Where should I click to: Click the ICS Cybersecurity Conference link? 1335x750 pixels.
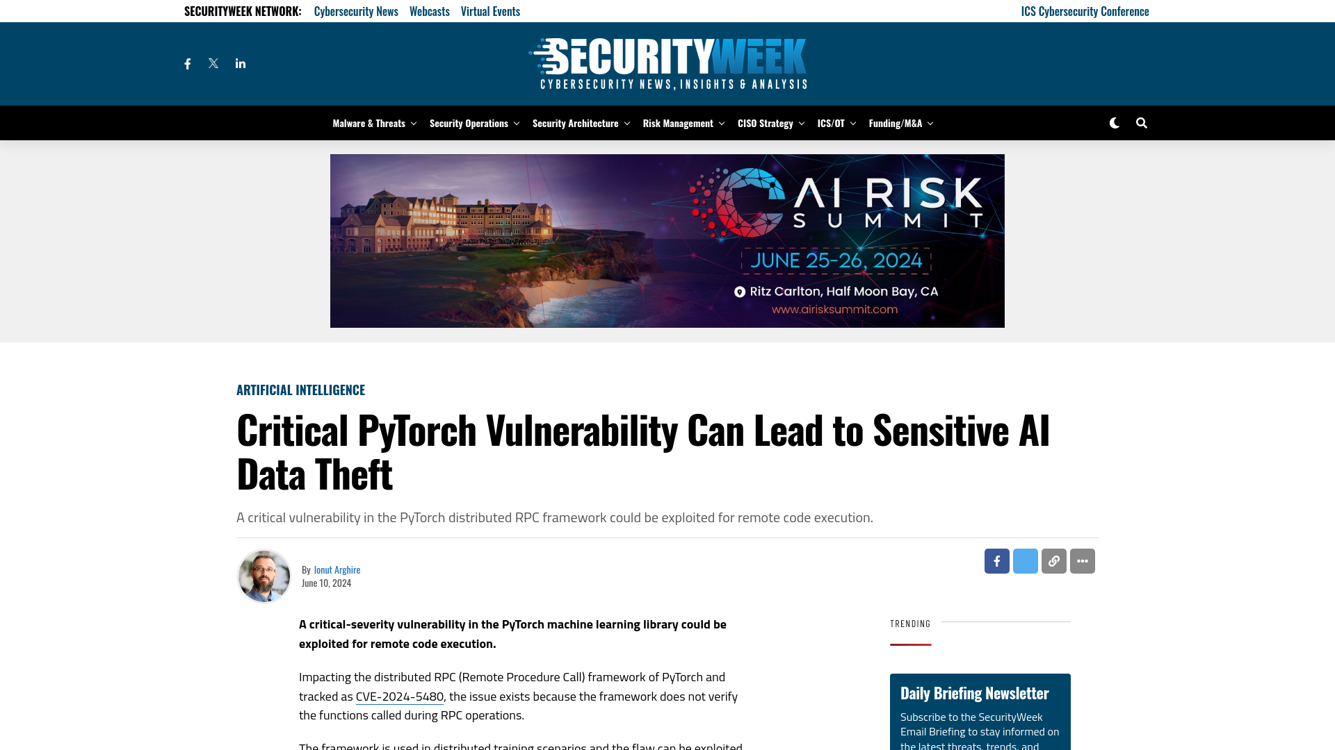click(x=1085, y=11)
